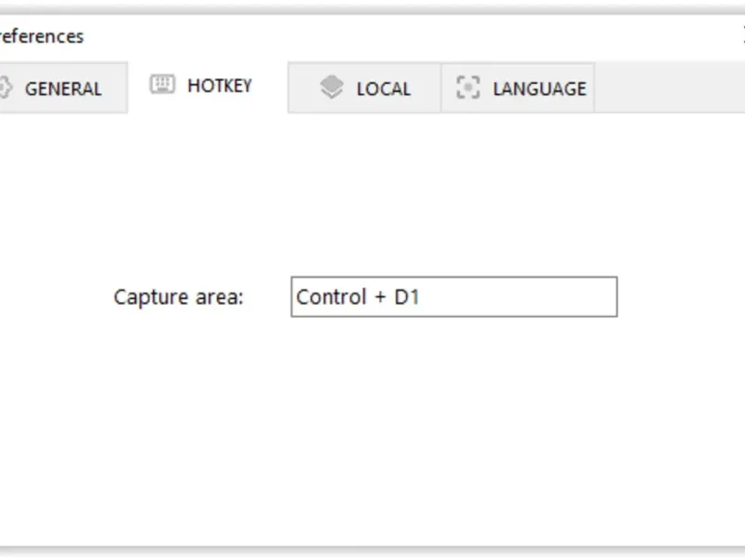Click inside the Capture area hotkey field
The image size is (745, 559).
pyautogui.click(x=454, y=297)
